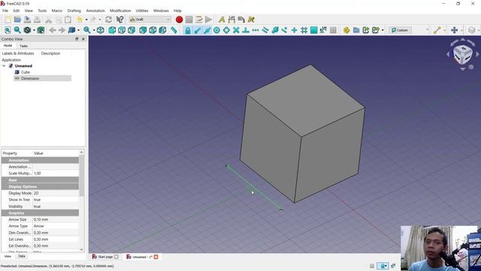481x271 pixels.
Task: Open the Utilities menu
Action: click(142, 11)
